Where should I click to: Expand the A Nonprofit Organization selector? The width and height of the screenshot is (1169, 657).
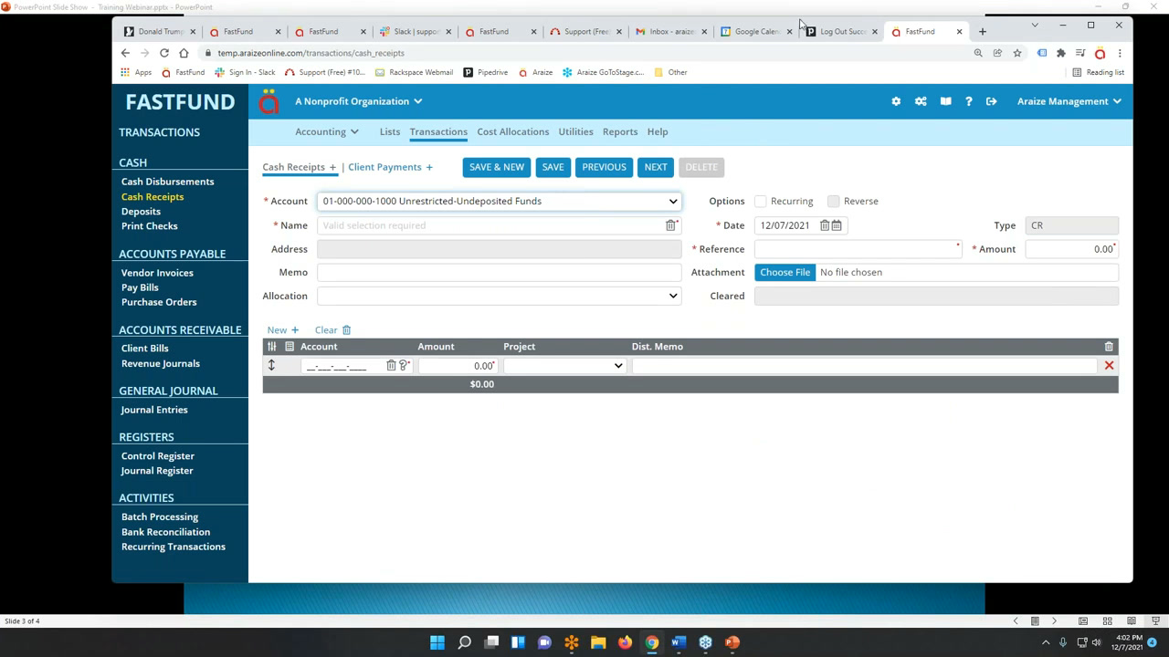pyautogui.click(x=359, y=101)
